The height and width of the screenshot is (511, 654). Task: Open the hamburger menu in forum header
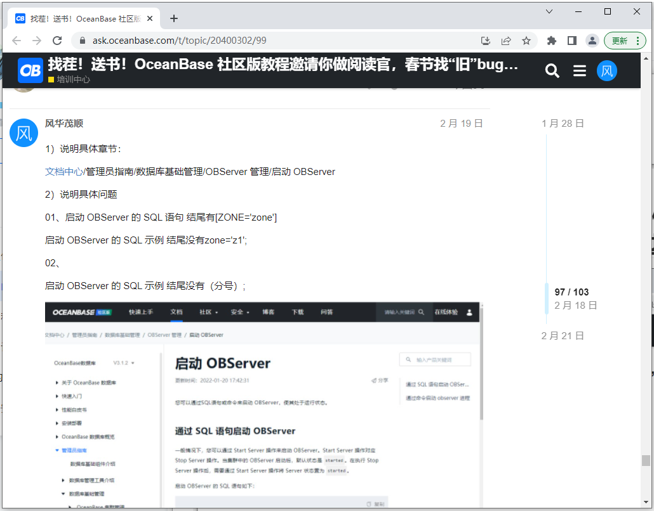[x=579, y=71]
